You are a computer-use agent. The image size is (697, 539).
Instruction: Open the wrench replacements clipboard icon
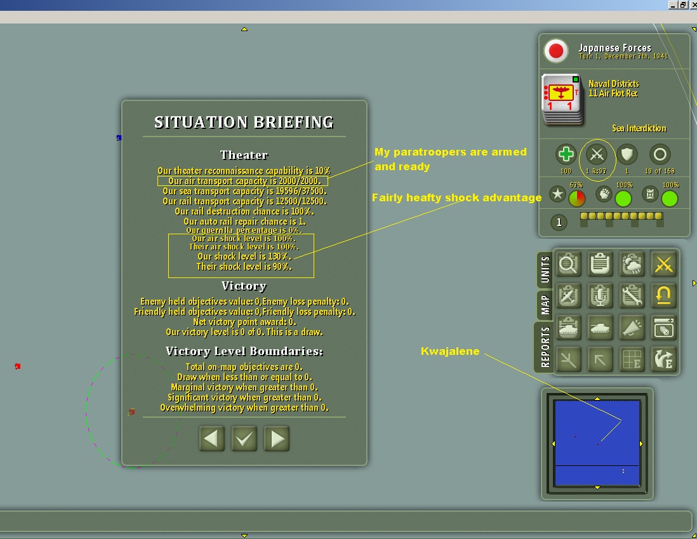pyautogui.click(x=632, y=296)
